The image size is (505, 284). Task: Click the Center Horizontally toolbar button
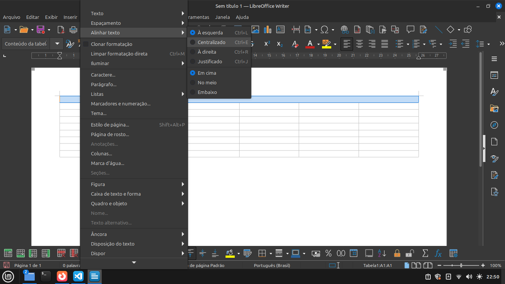tap(359, 44)
